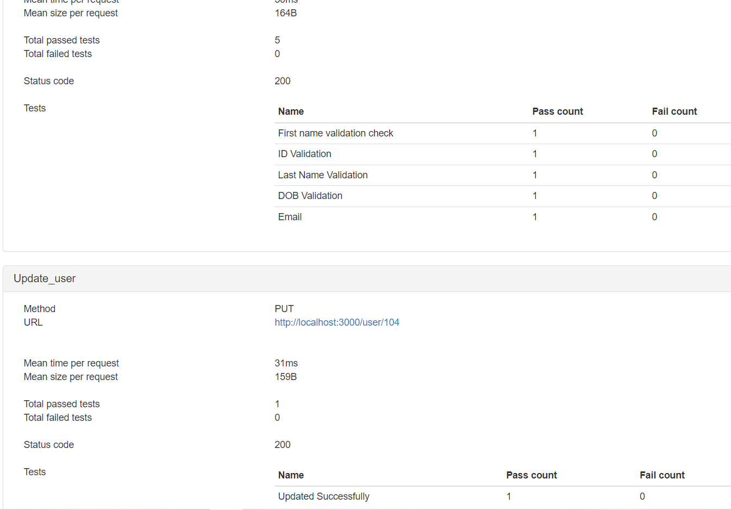Screen dimensions: 731x510
Task: Click pass count in ID Validation row
Action: pyautogui.click(x=535, y=154)
